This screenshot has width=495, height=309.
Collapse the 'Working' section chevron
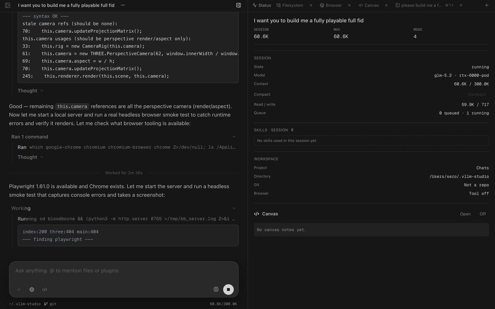pyautogui.click(x=234, y=208)
